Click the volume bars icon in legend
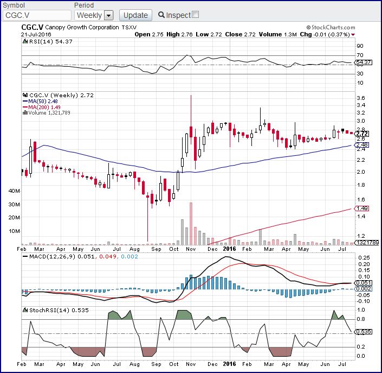This screenshot has width=382, height=373. pyautogui.click(x=25, y=112)
